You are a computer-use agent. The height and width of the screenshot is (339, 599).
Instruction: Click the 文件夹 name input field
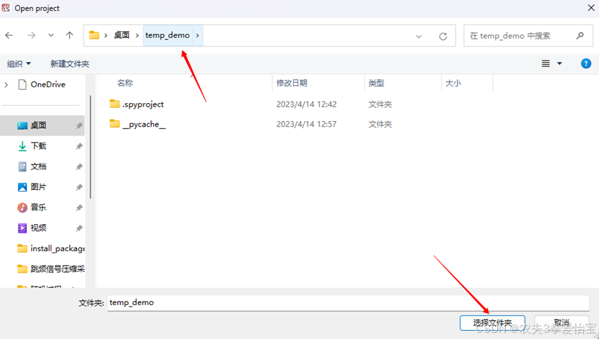(x=348, y=303)
